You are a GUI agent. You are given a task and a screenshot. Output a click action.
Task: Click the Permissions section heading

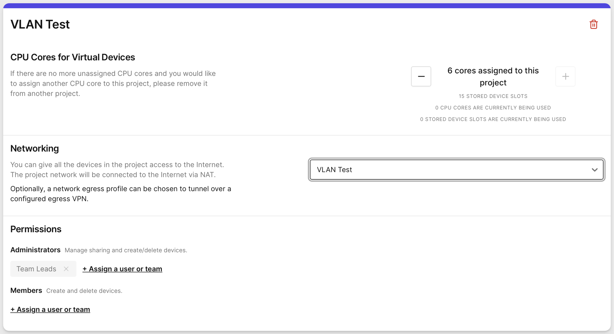(36, 229)
